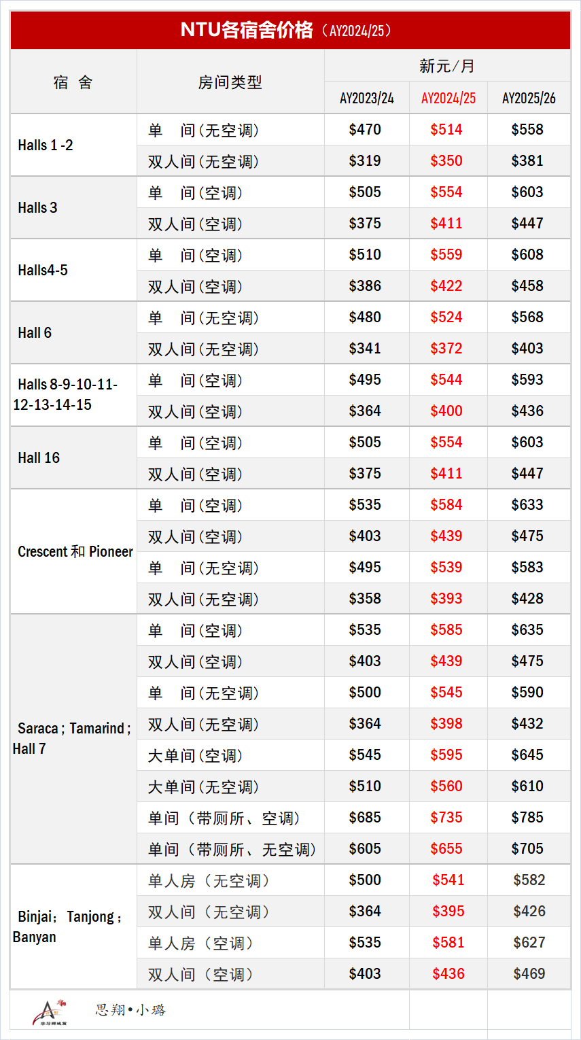Select the 房间类型 header cell
Image resolution: width=581 pixels, height=1040 pixels.
tap(230, 82)
